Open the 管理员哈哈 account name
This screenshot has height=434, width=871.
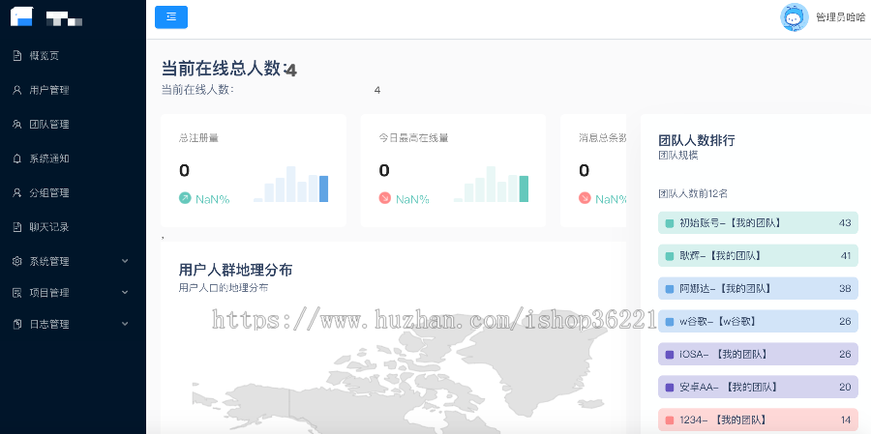[840, 17]
